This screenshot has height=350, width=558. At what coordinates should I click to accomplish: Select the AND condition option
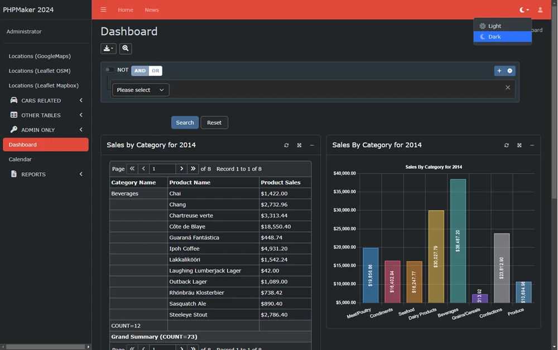[140, 71]
